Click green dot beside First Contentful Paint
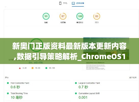Viewport: 139px width, 102px height. tap(8, 83)
